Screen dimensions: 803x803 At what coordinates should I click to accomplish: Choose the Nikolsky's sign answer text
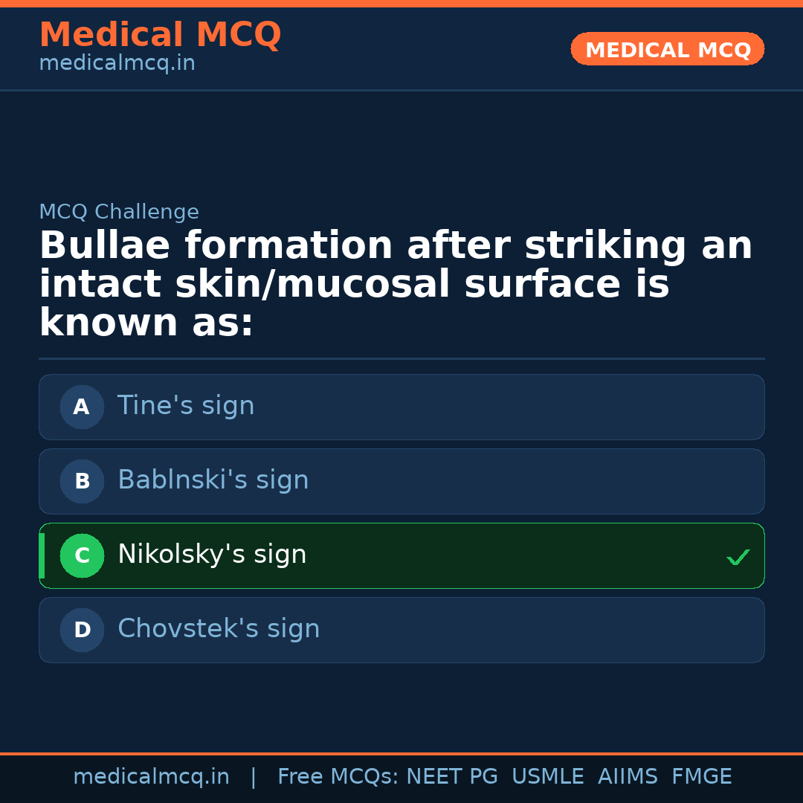212,555
